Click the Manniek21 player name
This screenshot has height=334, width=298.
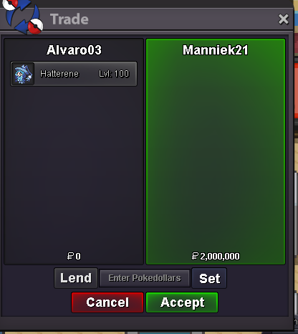(216, 50)
